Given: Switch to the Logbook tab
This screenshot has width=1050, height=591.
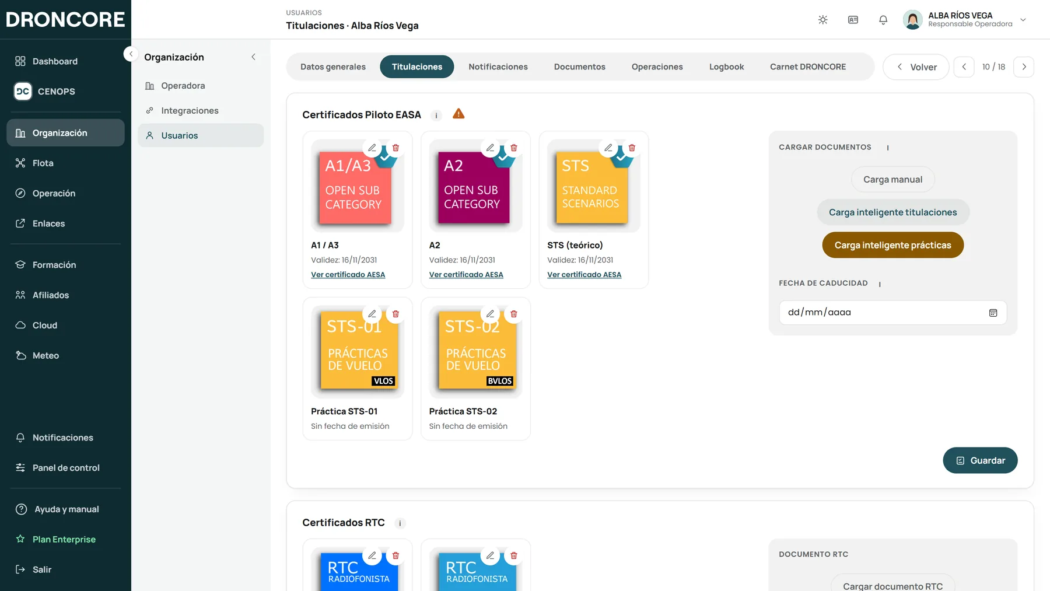Looking at the screenshot, I should pos(726,67).
